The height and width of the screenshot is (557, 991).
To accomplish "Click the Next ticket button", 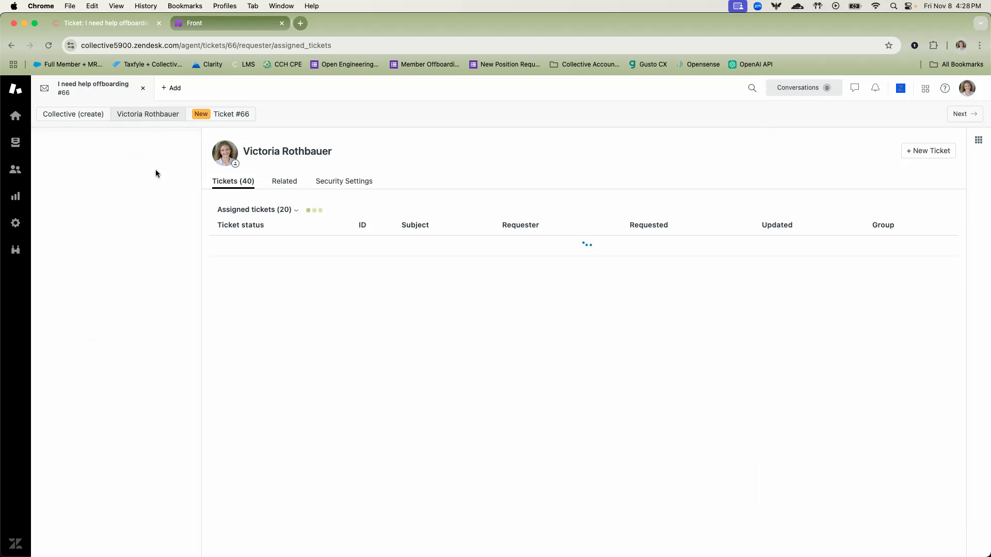I will (964, 114).
